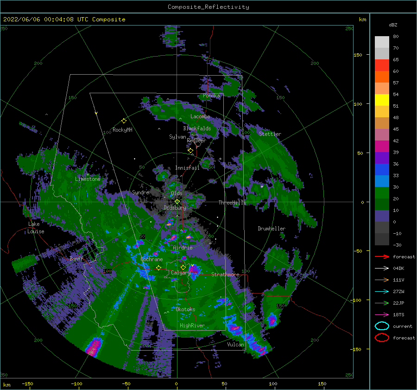Click the cyan current ellipse icon

click(382, 326)
